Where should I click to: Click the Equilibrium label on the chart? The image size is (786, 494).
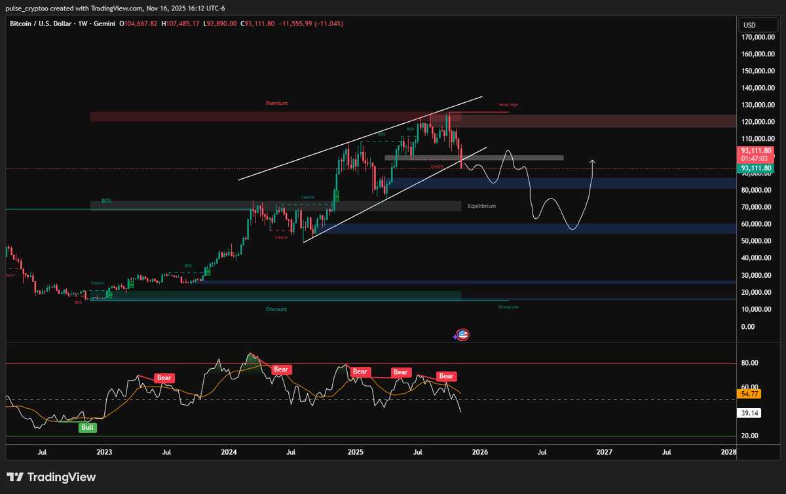[481, 206]
